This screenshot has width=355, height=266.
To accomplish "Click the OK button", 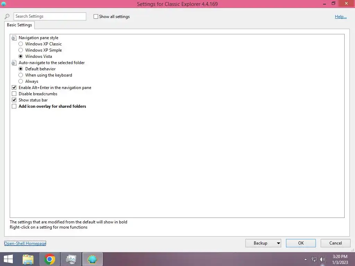I will coord(301,243).
